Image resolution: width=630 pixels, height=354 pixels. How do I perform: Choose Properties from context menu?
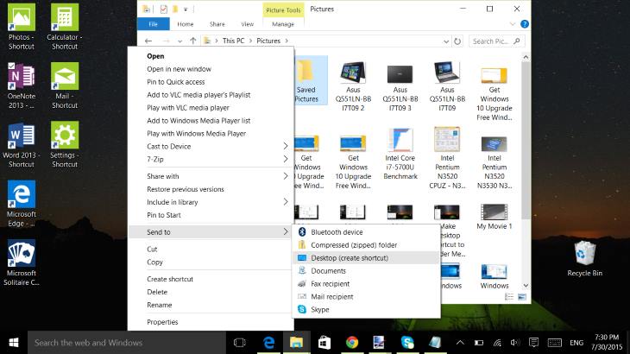point(162,322)
